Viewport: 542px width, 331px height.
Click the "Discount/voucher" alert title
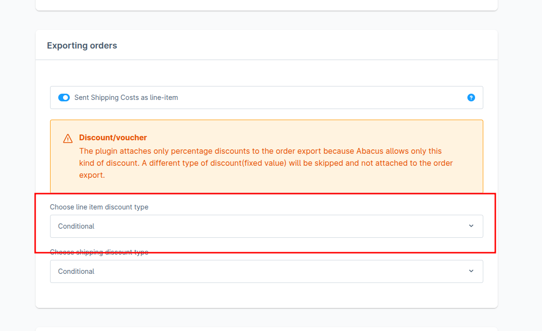click(x=113, y=138)
